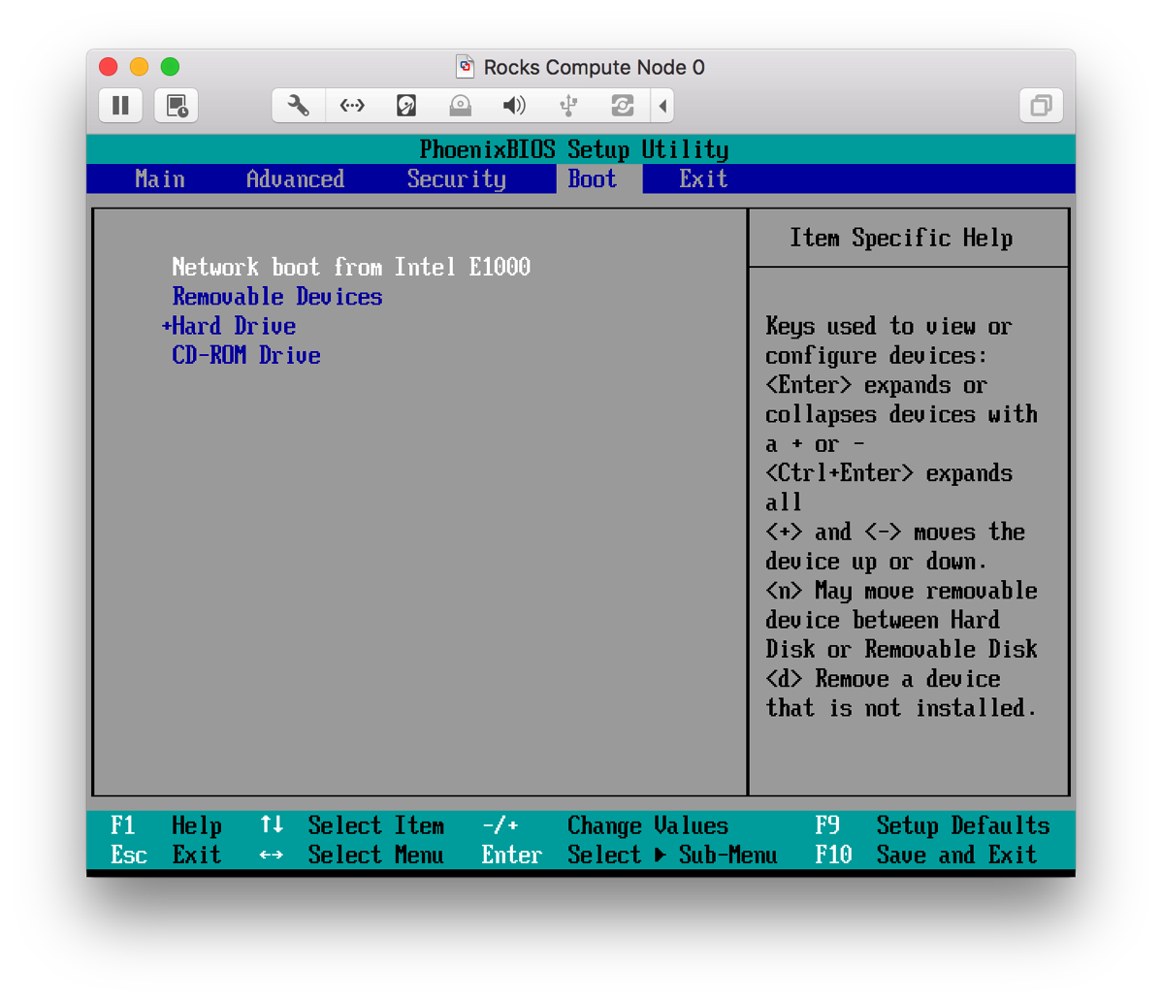The height and width of the screenshot is (1001, 1162).
Task: Click the PhoenixBIOS Setup Utility title
Action: tap(574, 149)
